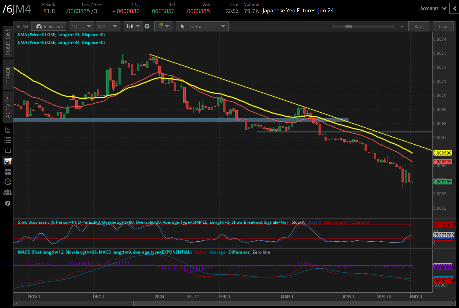
Task: Open the chart settings gear
Action: coord(147,26)
